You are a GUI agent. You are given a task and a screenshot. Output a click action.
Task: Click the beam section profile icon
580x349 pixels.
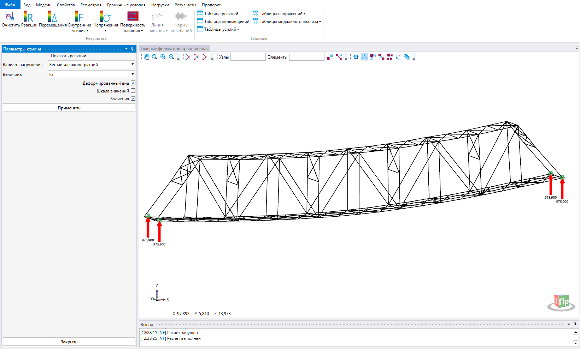click(x=407, y=57)
